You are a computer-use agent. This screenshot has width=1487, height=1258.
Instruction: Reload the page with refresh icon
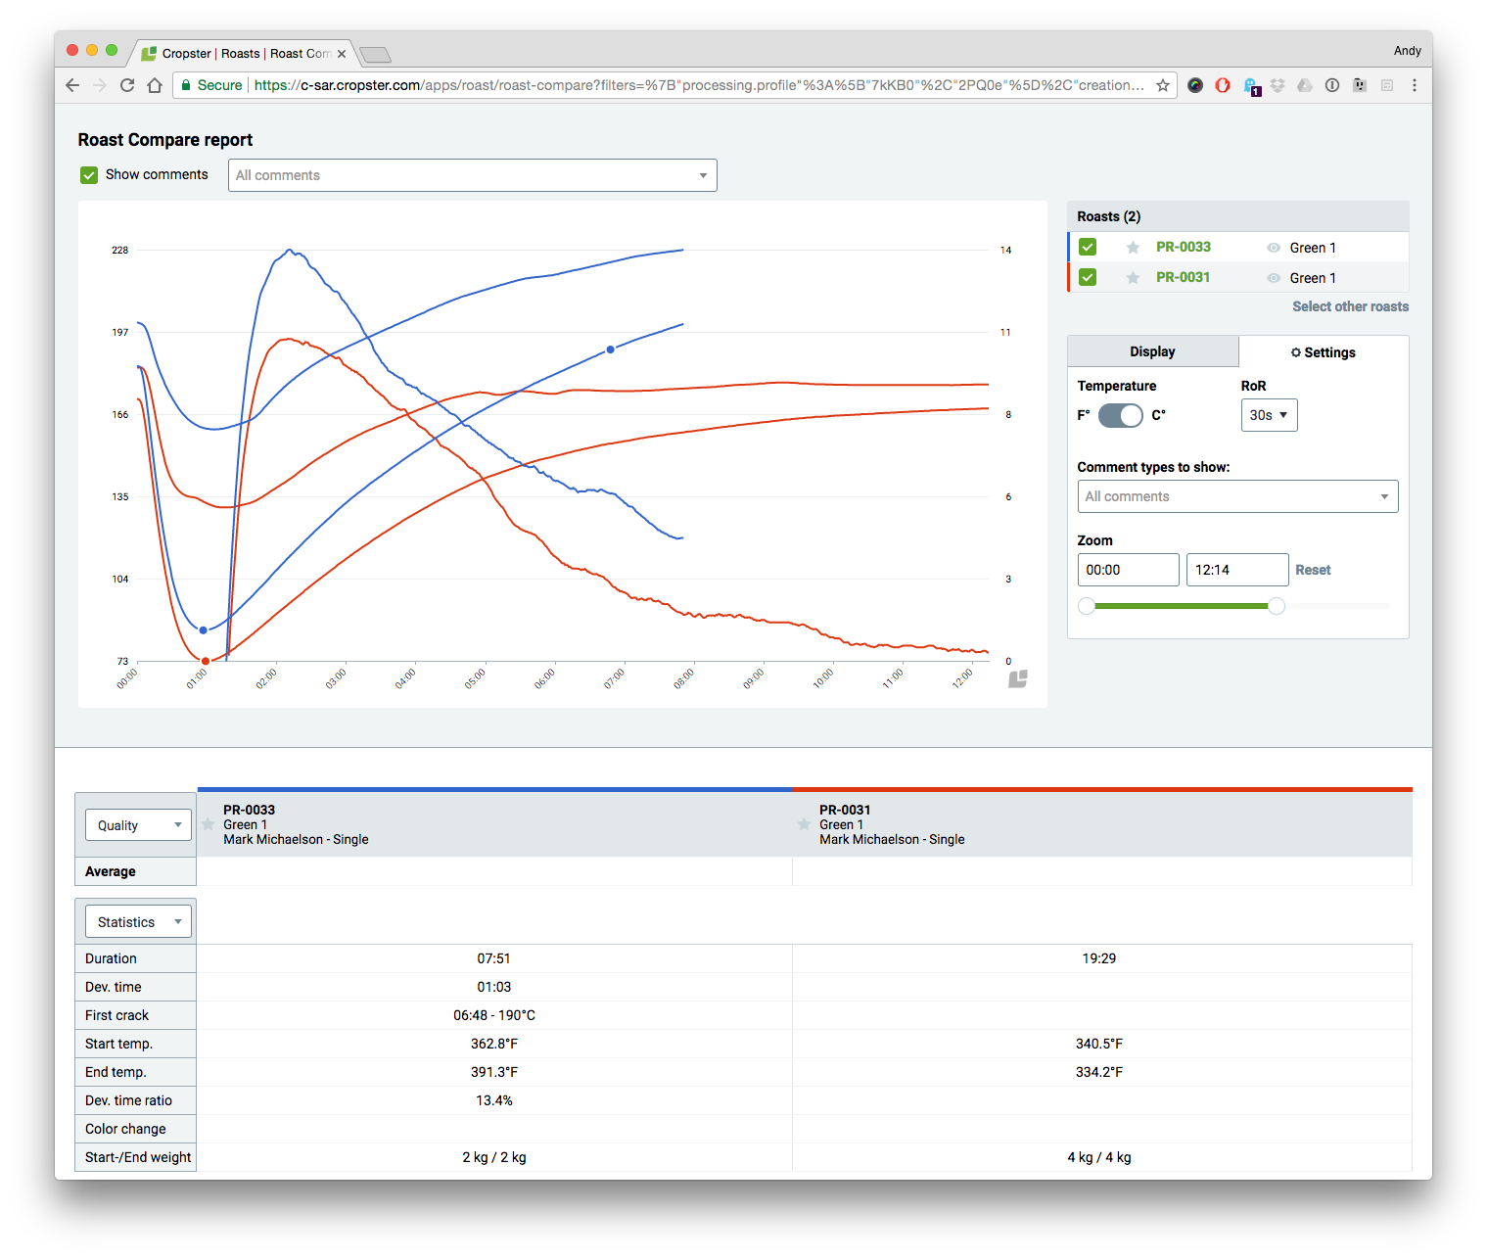click(x=127, y=85)
